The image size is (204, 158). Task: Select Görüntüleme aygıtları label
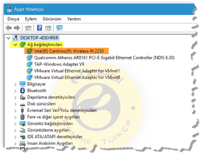coord(48,130)
